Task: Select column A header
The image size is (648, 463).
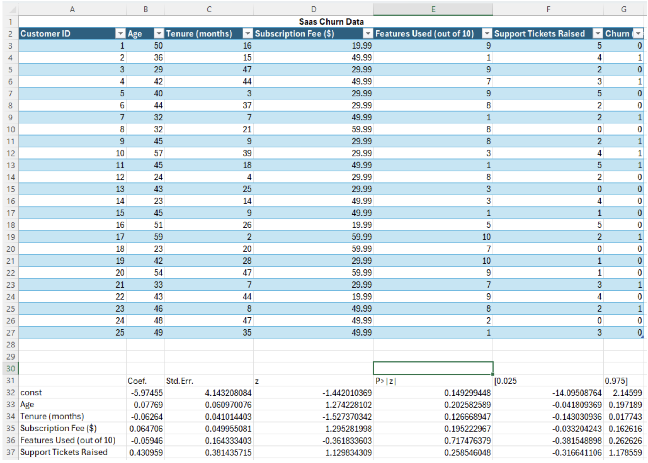Action: tap(73, 9)
